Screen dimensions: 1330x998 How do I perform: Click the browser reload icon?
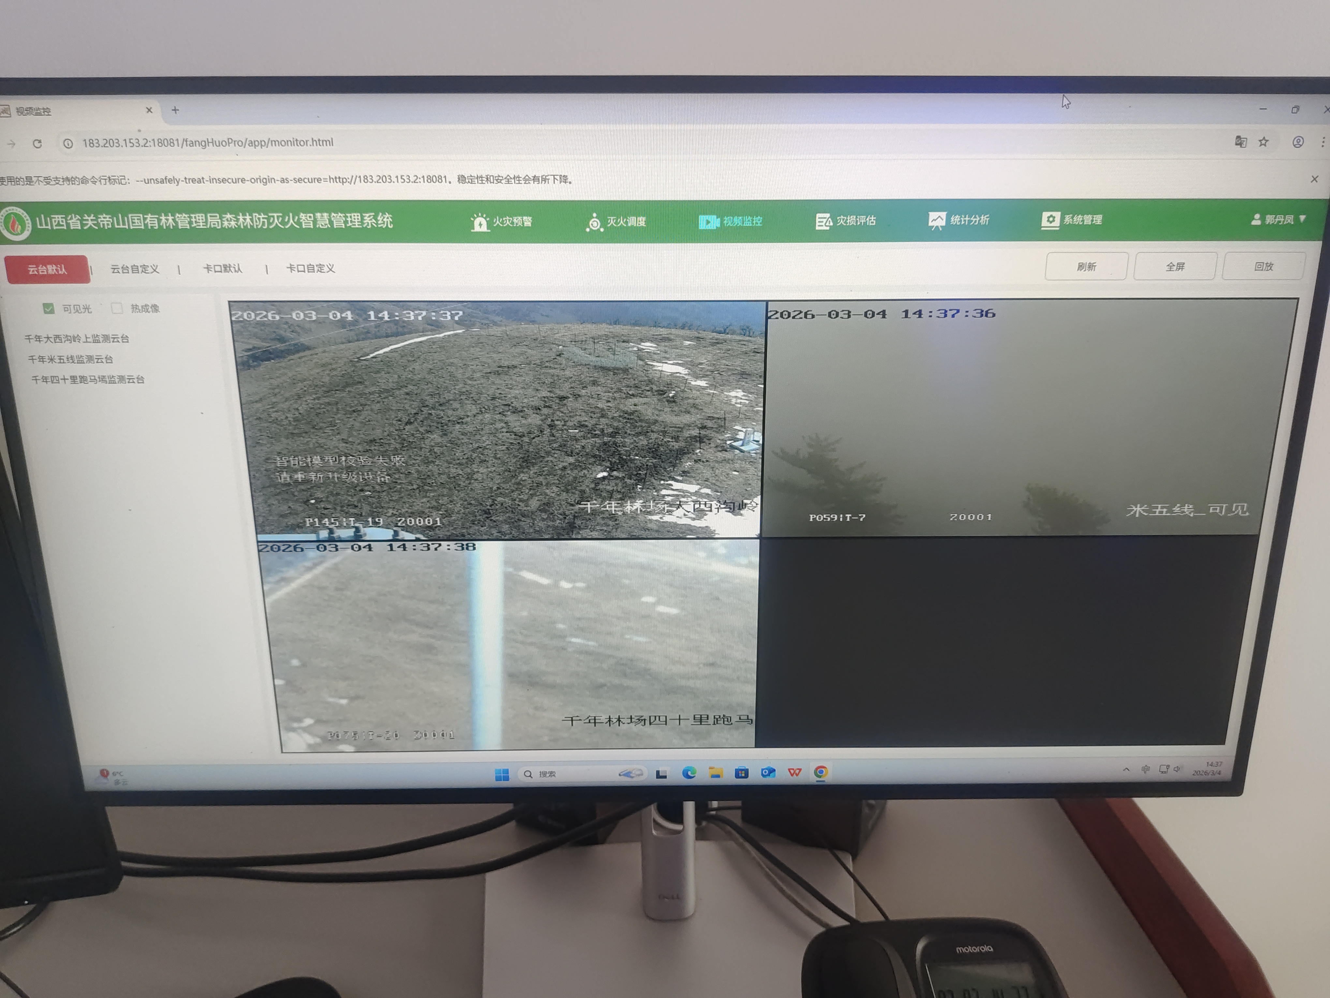pos(37,143)
